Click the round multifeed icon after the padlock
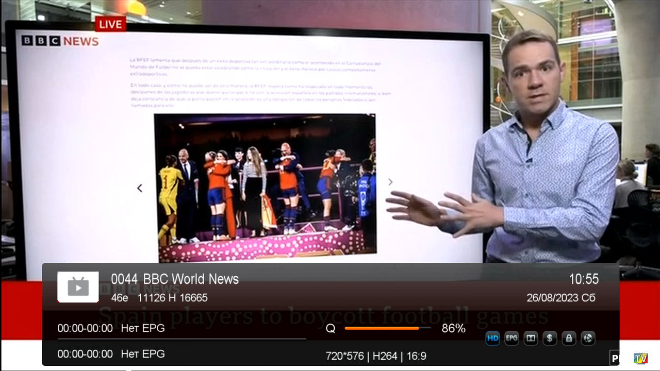The image size is (660, 371). 588,339
